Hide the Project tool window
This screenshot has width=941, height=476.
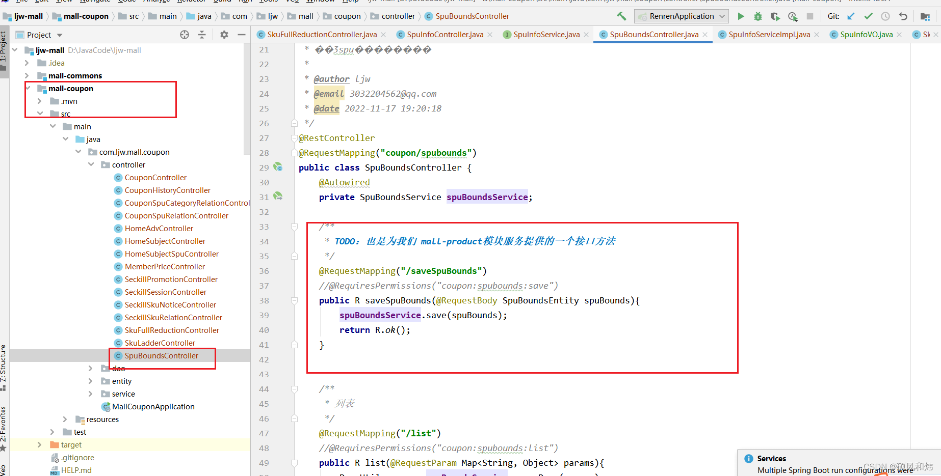242,35
